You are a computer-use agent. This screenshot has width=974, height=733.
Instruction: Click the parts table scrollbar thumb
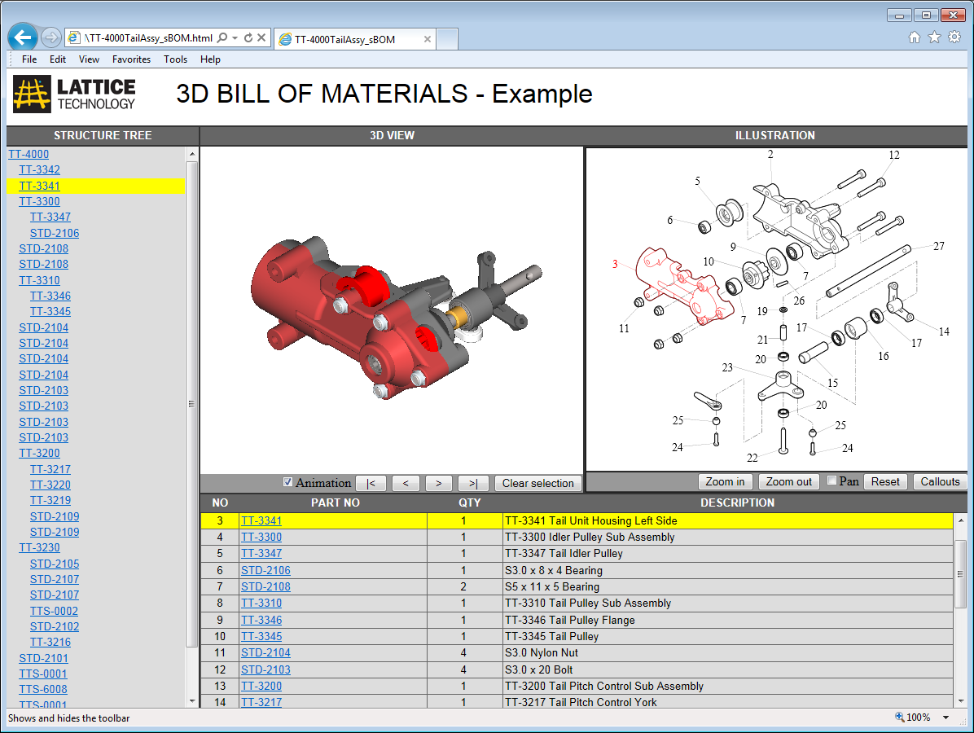pos(959,574)
